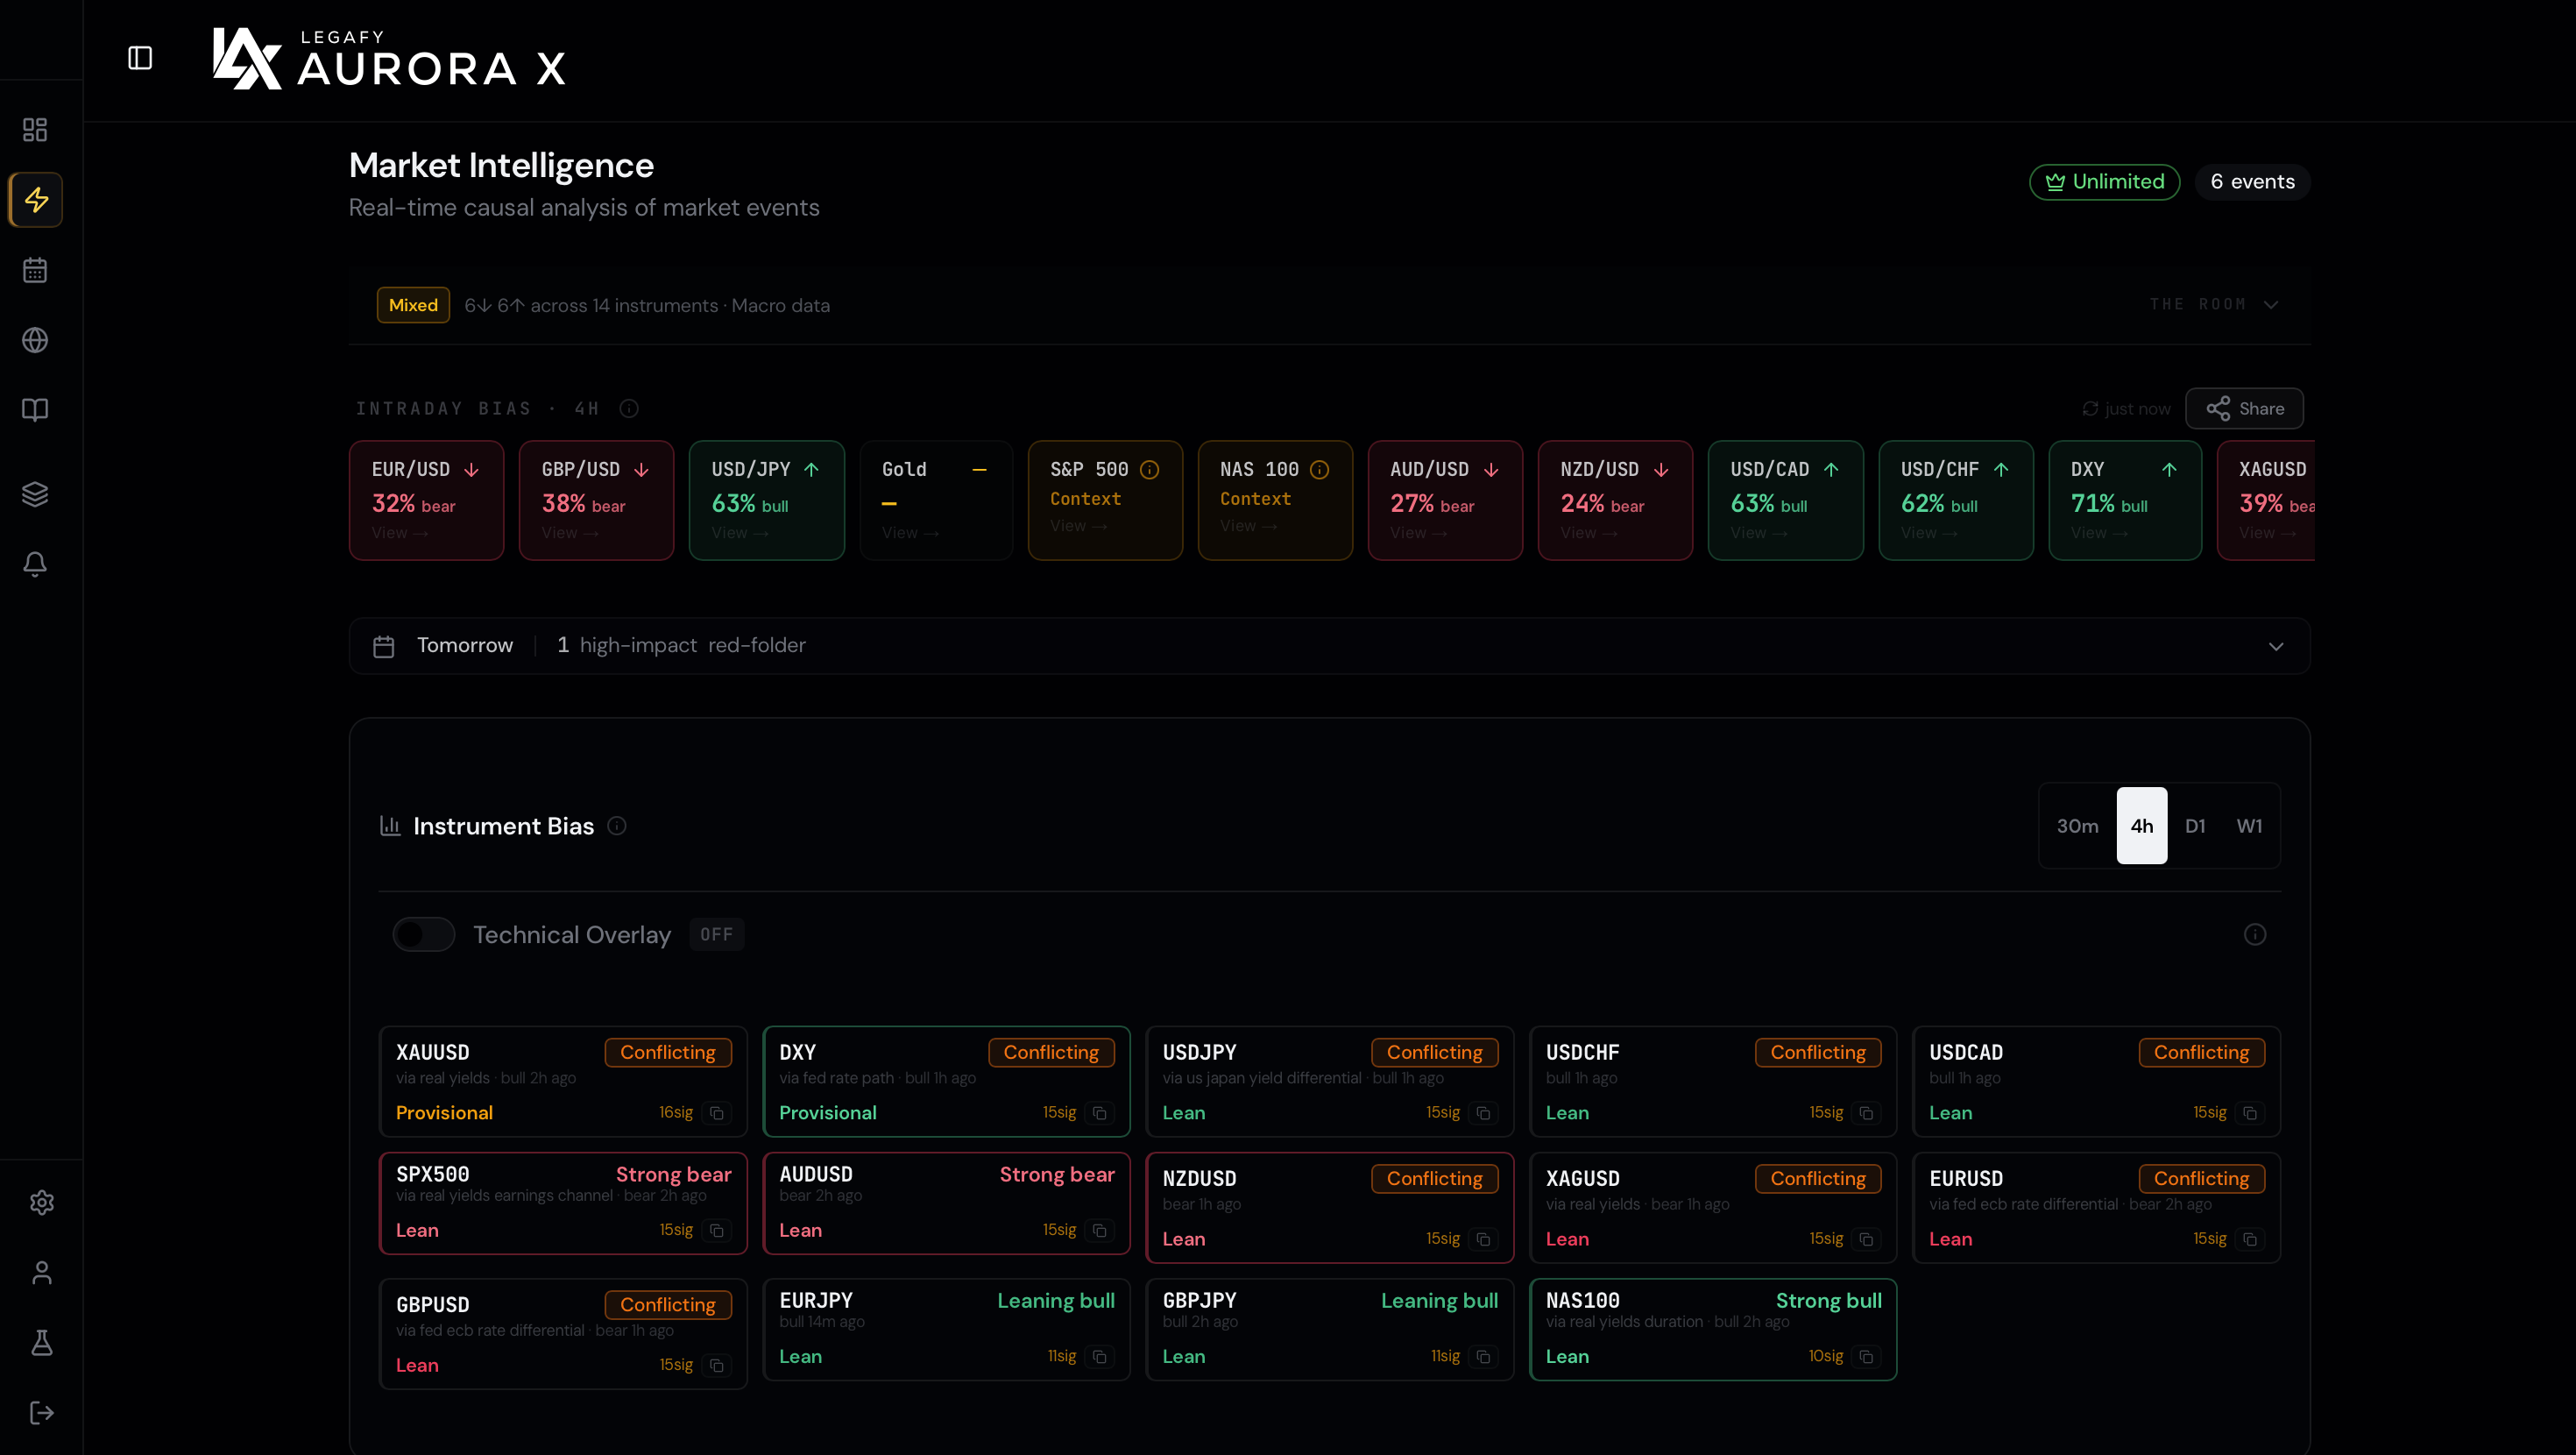Open the lab flask icon

41,1343
